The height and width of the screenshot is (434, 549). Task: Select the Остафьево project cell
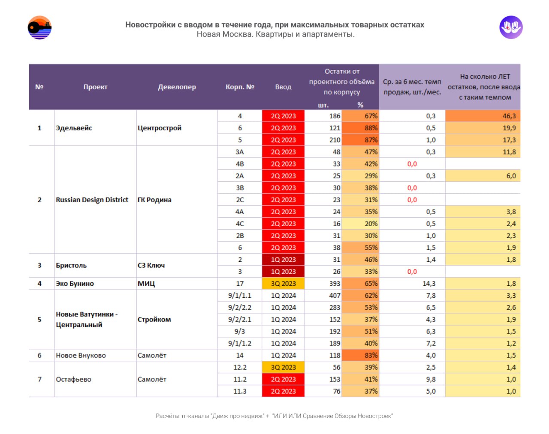95,380
